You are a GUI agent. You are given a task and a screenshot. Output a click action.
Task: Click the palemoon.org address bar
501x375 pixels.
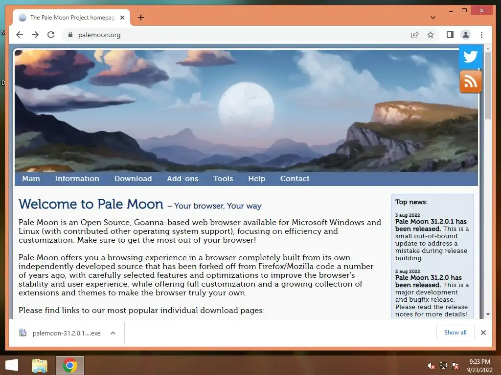tap(236, 35)
